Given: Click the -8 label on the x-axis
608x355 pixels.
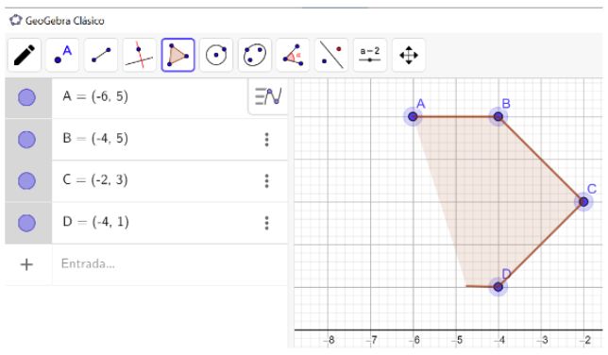Looking at the screenshot, I should tap(329, 340).
